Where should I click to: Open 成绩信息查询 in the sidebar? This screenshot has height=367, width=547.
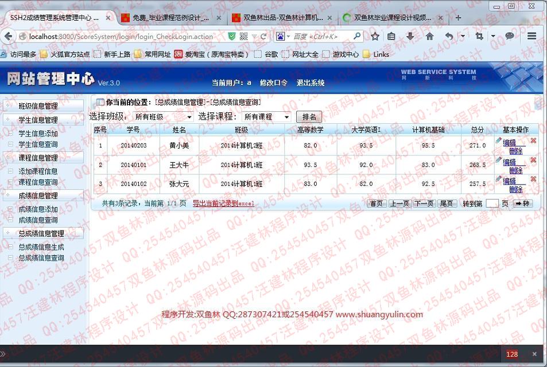tap(38, 220)
